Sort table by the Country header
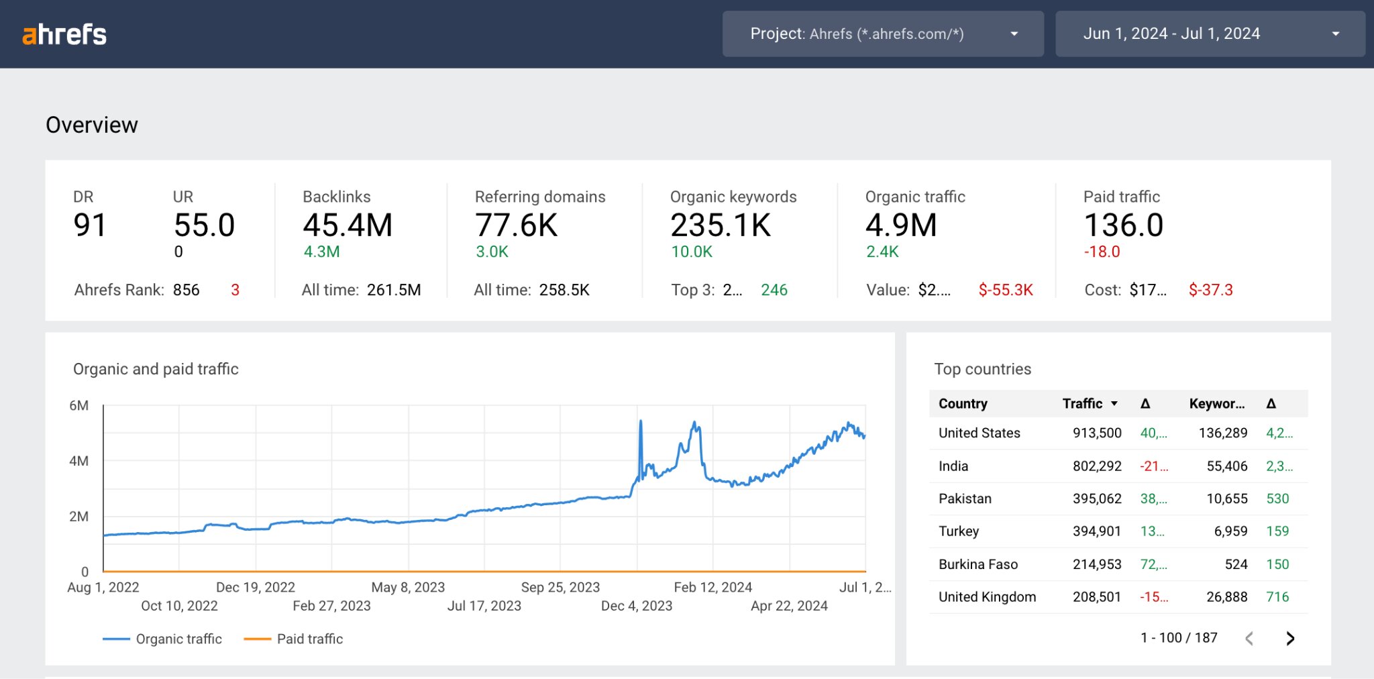Viewport: 1374px width, 679px height. tap(962, 403)
